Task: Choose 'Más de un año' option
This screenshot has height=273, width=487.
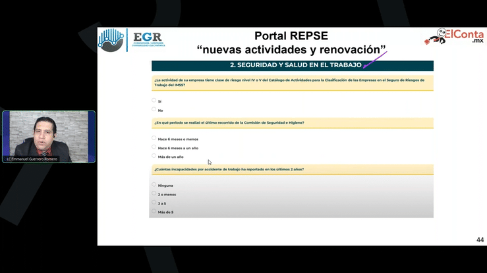Action: (x=154, y=155)
